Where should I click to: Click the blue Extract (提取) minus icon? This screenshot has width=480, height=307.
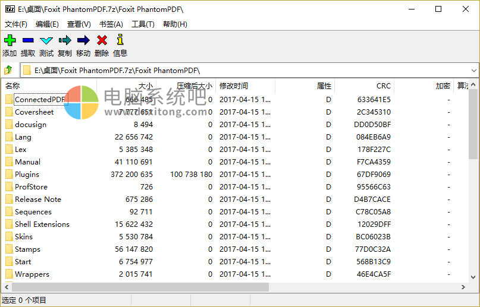tap(28, 40)
